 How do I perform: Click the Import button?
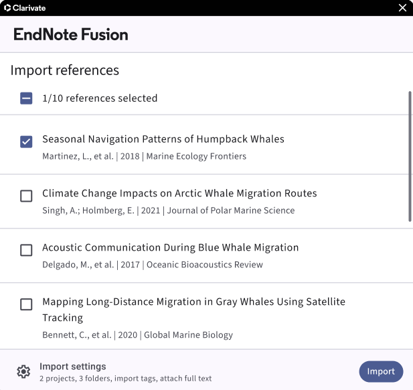coord(381,371)
